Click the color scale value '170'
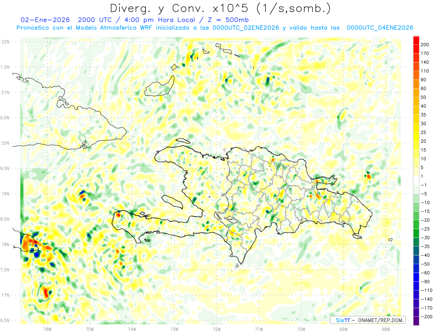Screen dimensions: 433x334 (425, 53)
